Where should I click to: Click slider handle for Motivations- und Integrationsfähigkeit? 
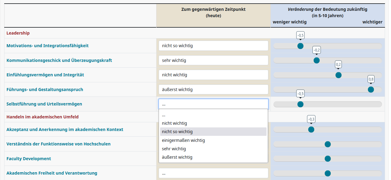tap(300, 46)
